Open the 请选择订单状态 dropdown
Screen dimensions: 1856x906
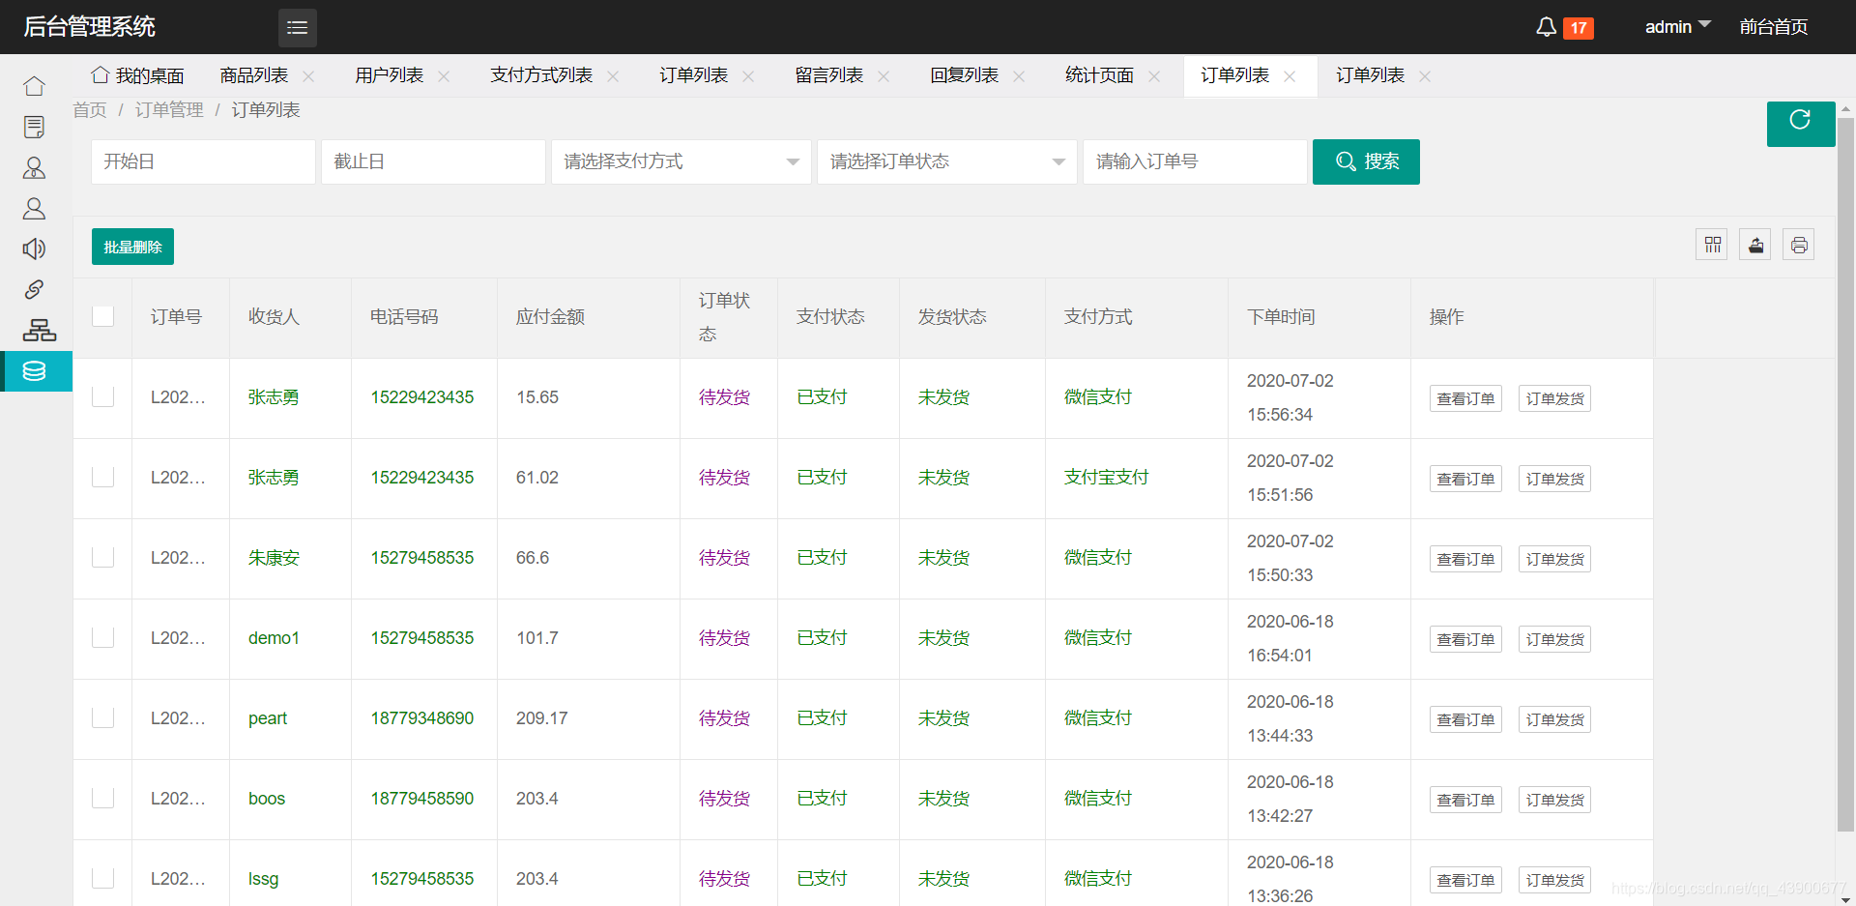point(946,161)
